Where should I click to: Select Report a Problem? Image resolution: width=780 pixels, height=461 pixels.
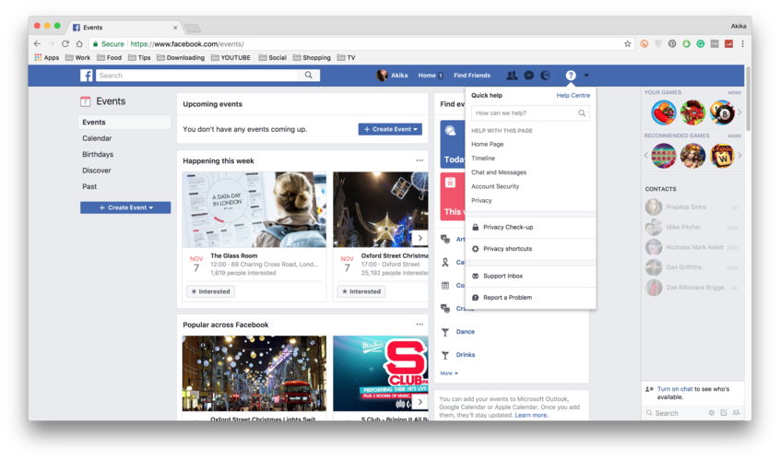530,298
